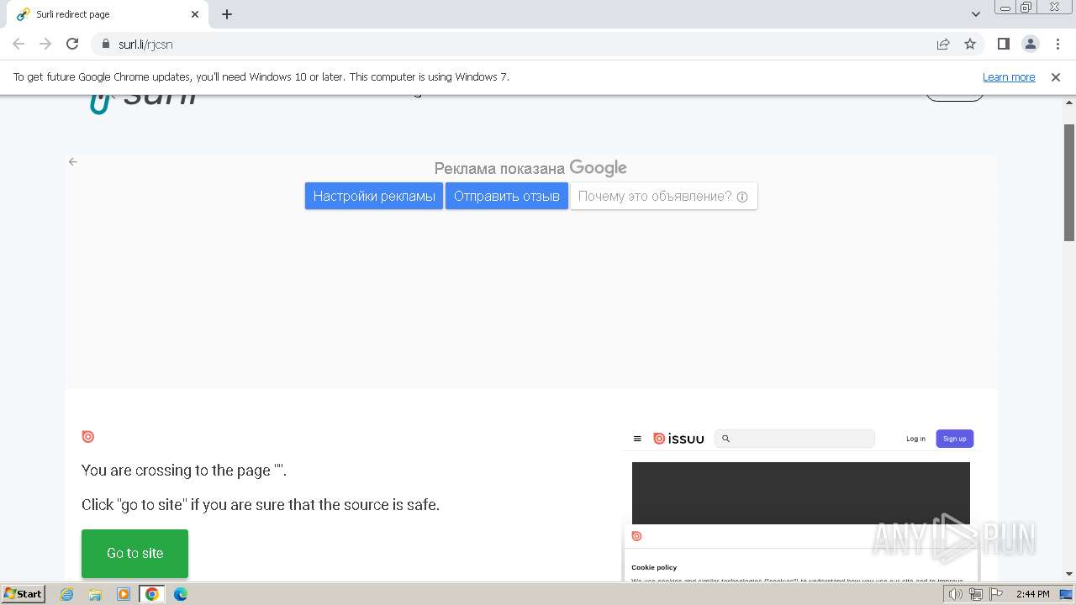Click scrollbar down arrow
1076x605 pixels.
(1069, 574)
